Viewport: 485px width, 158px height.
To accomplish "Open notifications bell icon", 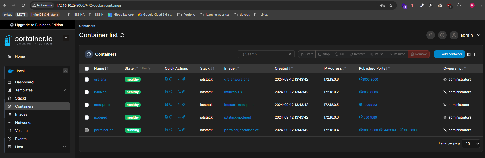I will click(431, 35).
